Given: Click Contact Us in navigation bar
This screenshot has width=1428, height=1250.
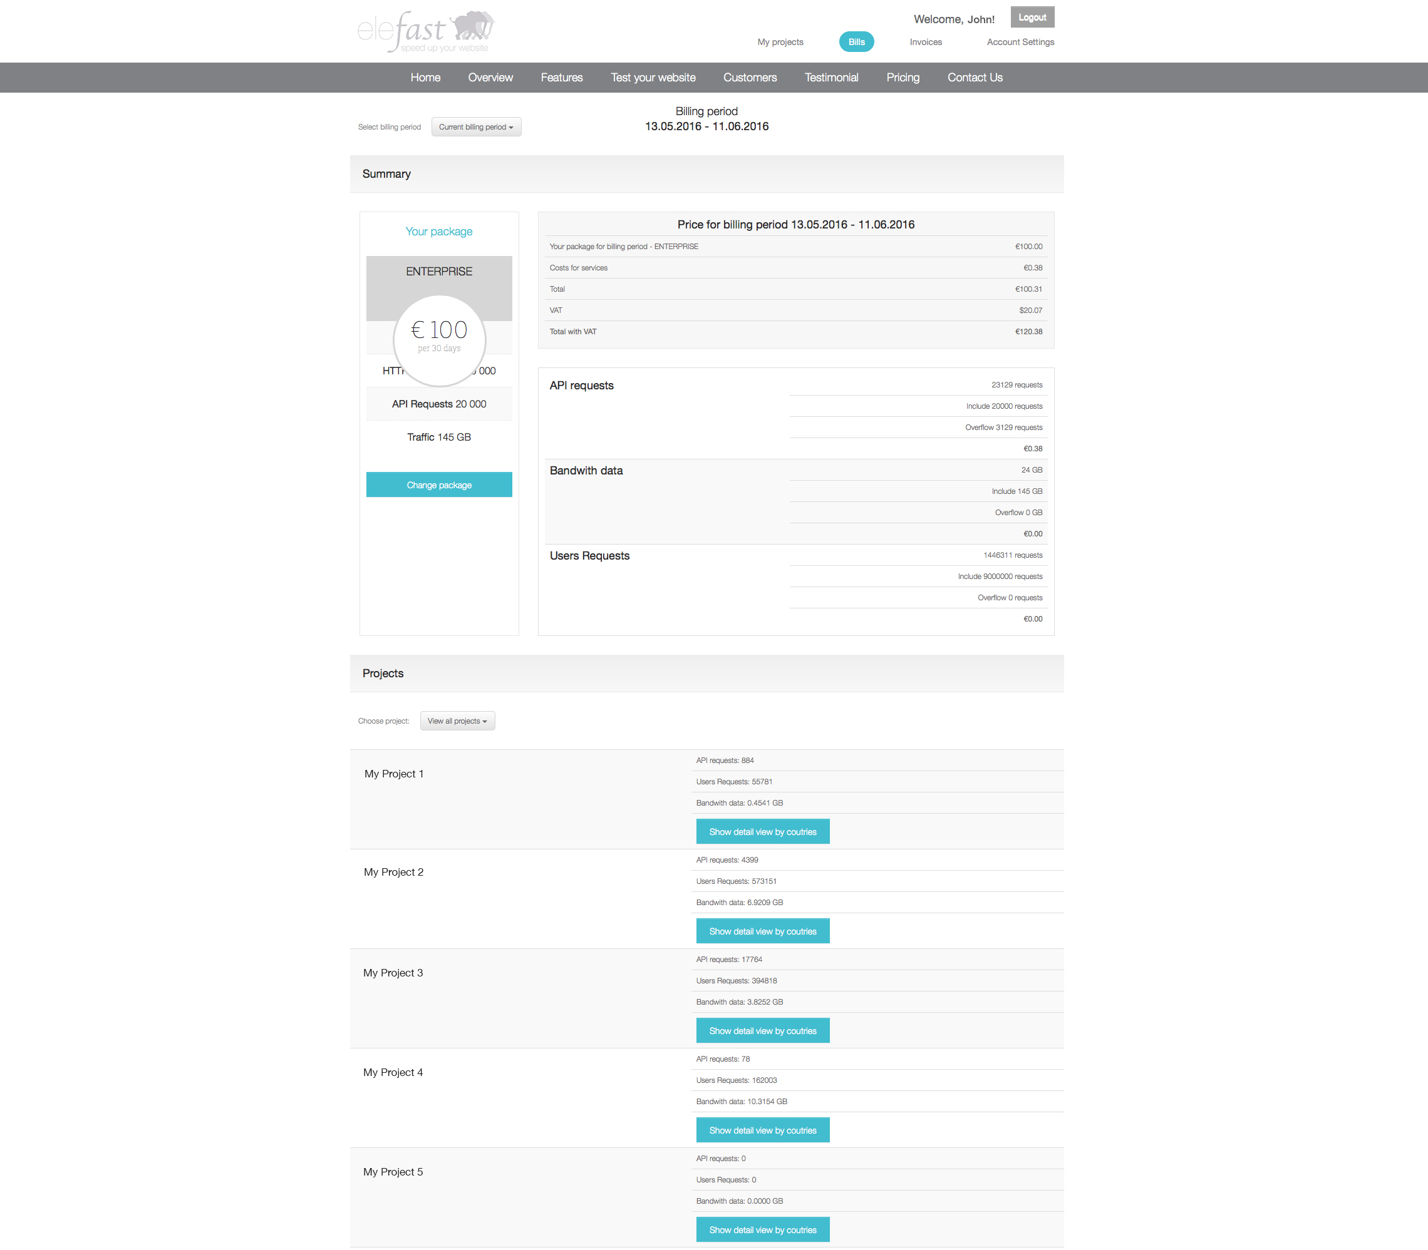Looking at the screenshot, I should [975, 78].
